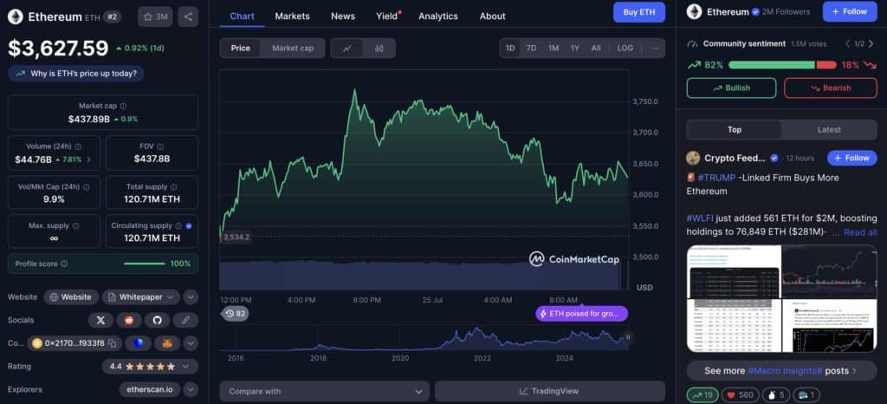Click bullish reaction 19 icon
This screenshot has width=887, height=404.
coord(702,395)
